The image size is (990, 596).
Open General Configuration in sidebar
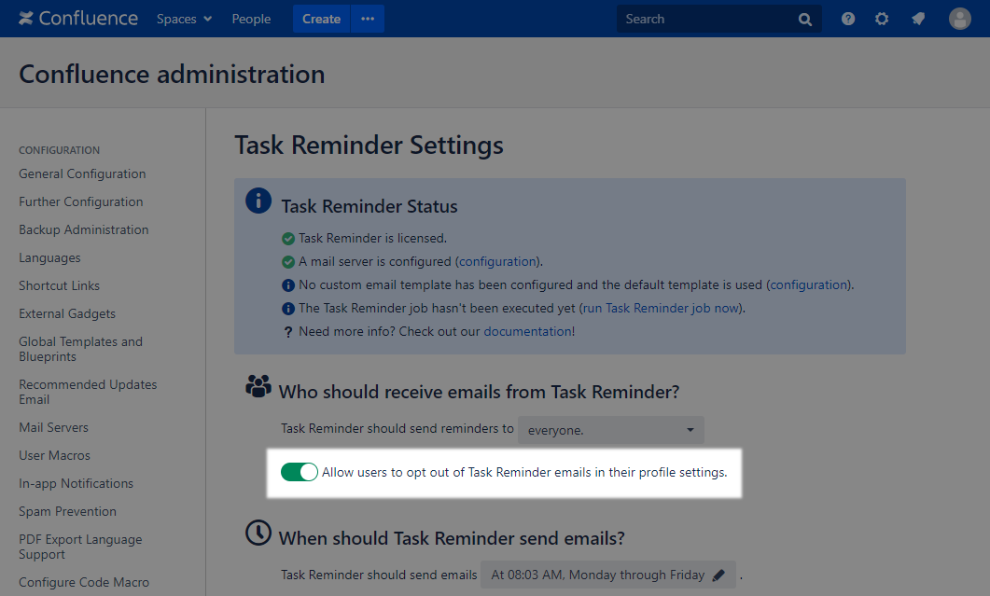point(82,173)
